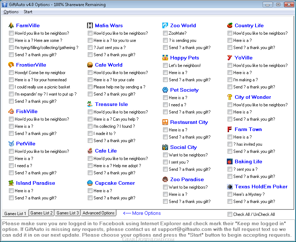Viewport: 296px width, 242px height.
Task: Click the Cupcake Corner cupcake icon
Action: pos(90,183)
